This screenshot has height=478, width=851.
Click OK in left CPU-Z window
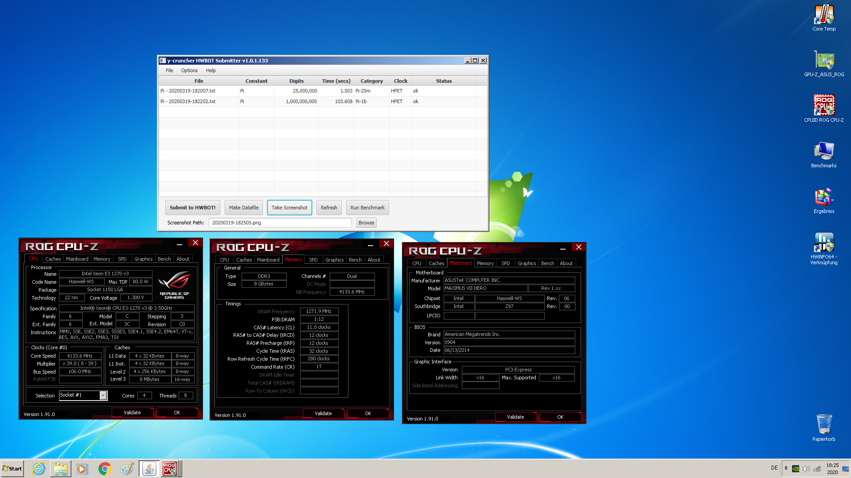[177, 412]
